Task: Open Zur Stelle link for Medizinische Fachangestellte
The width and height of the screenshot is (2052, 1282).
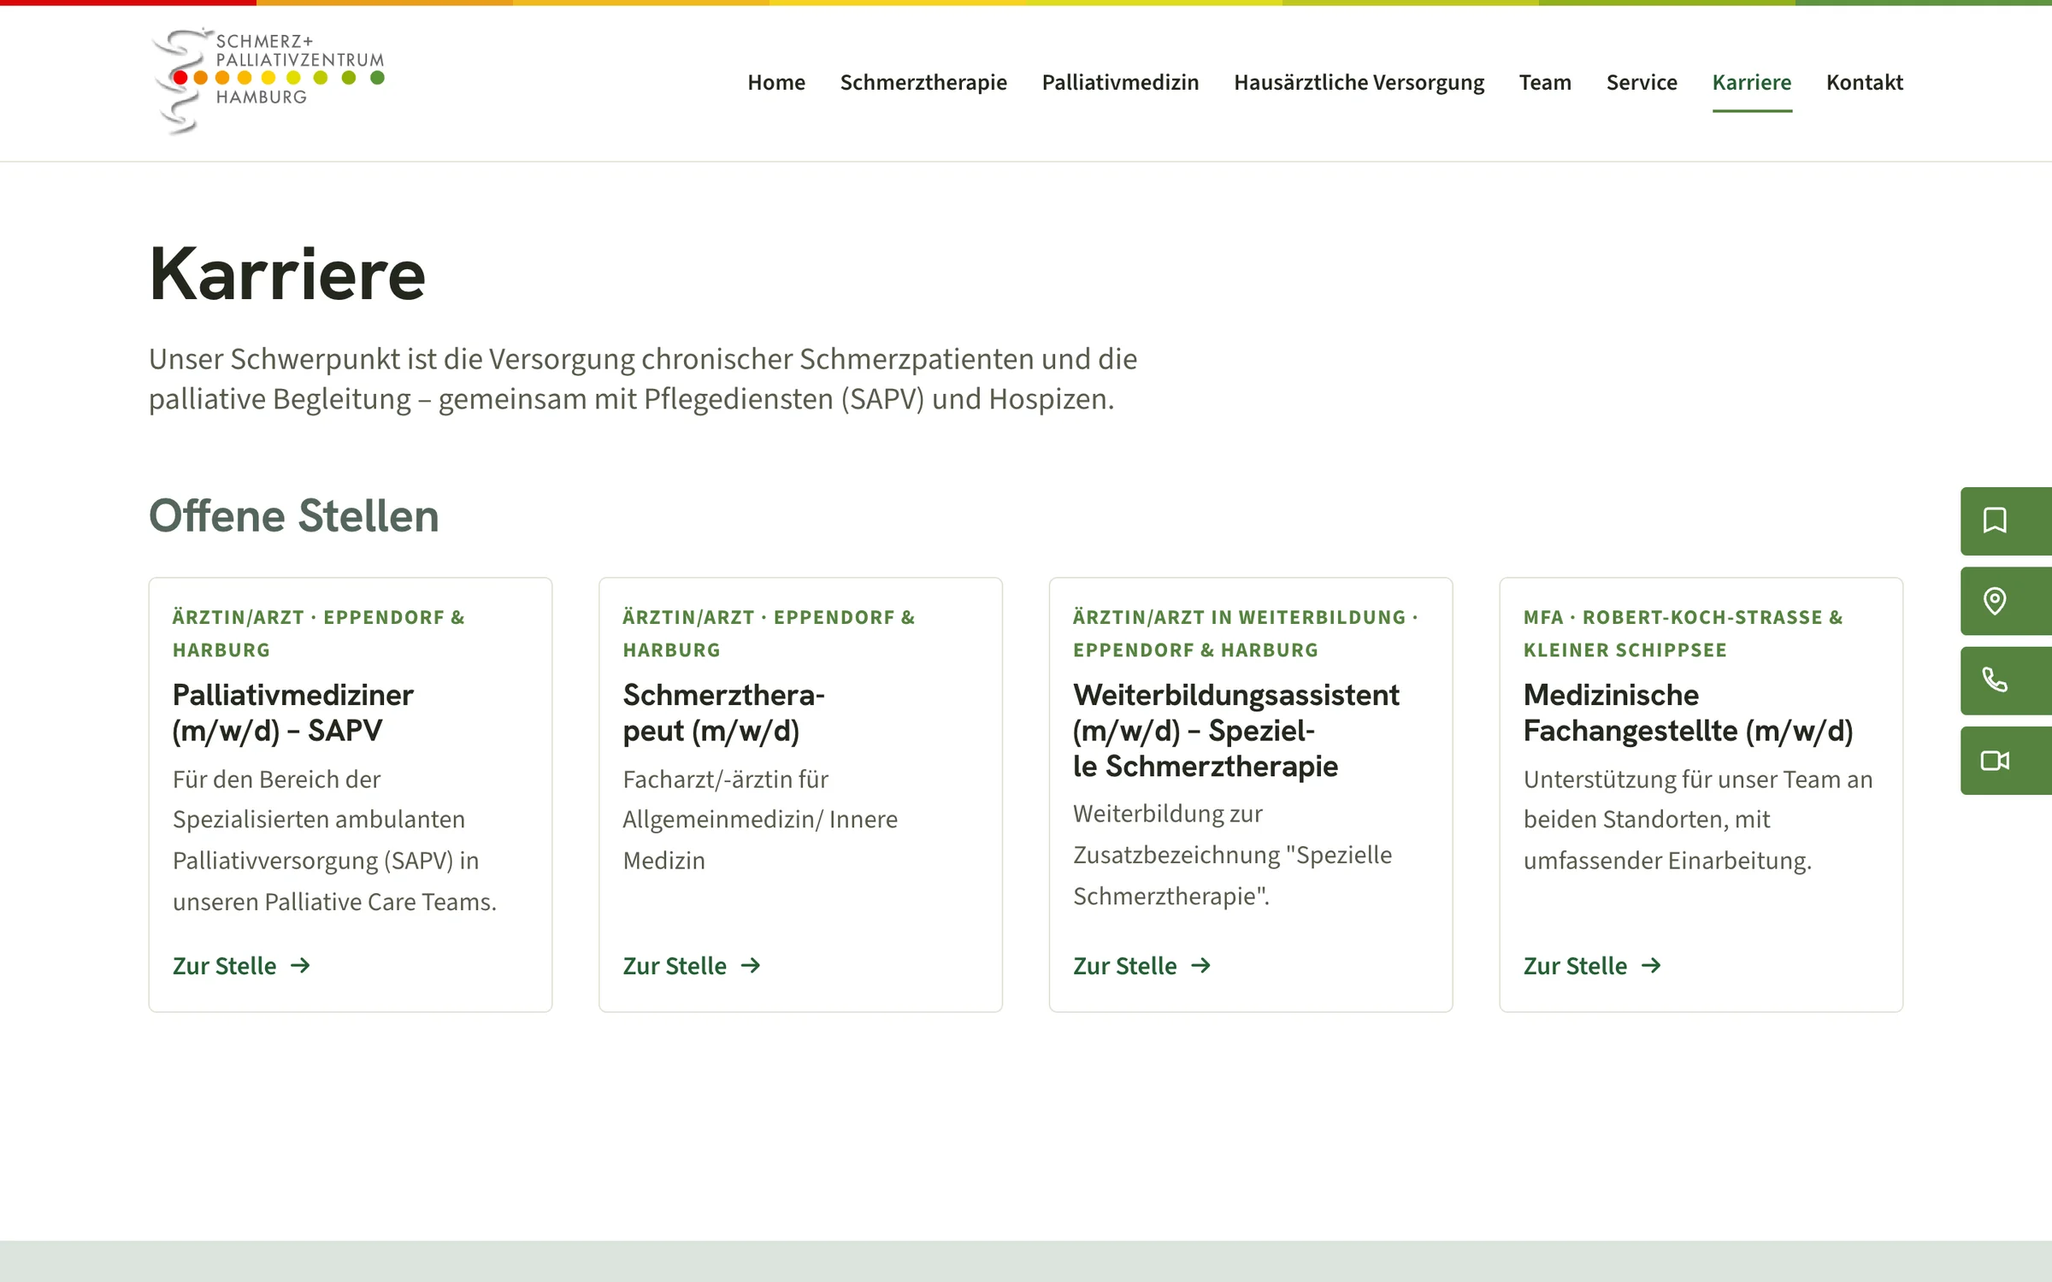Action: click(x=1593, y=966)
